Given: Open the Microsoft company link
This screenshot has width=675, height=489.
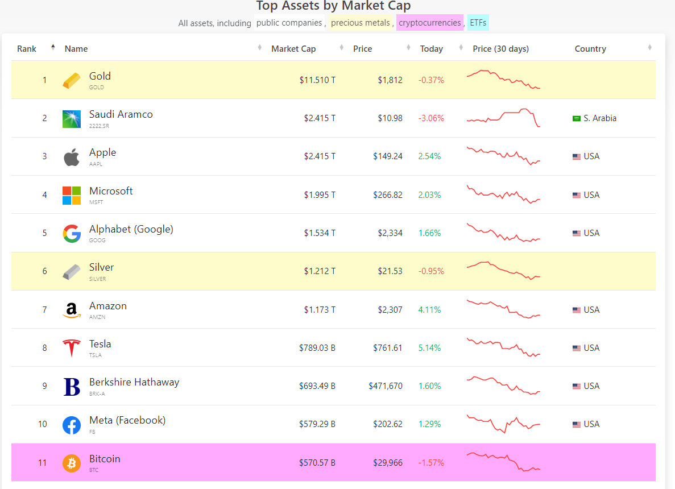Looking at the screenshot, I should point(111,191).
